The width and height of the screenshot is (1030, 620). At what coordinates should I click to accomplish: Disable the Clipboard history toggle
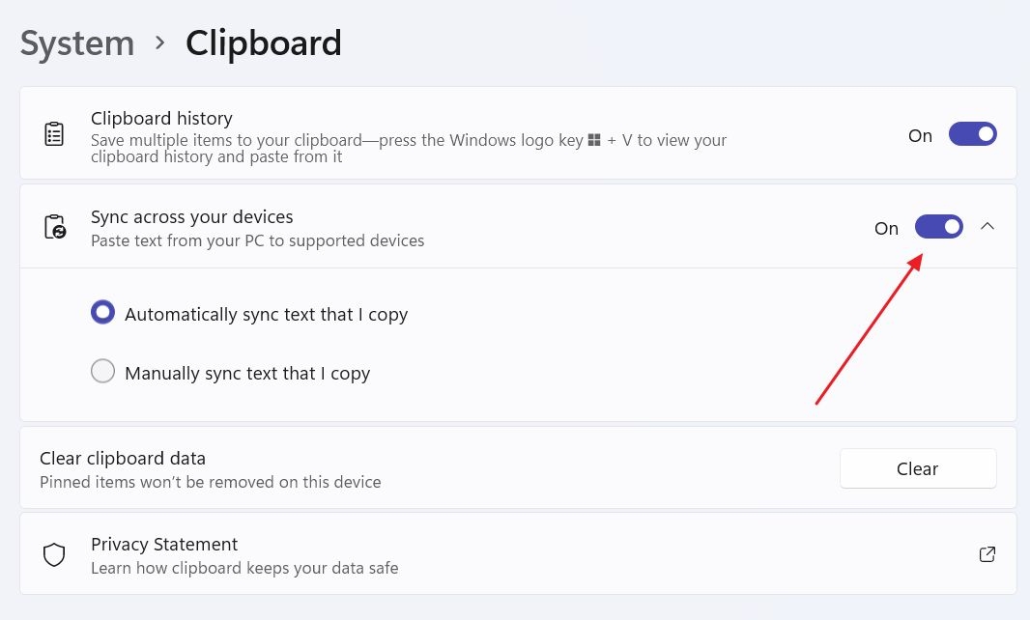tap(972, 133)
